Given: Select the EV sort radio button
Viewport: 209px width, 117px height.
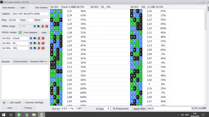Looking at the screenshot, I should (62, 109).
